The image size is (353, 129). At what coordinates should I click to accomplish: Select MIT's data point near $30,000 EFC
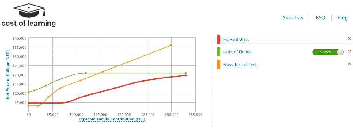(171, 45)
